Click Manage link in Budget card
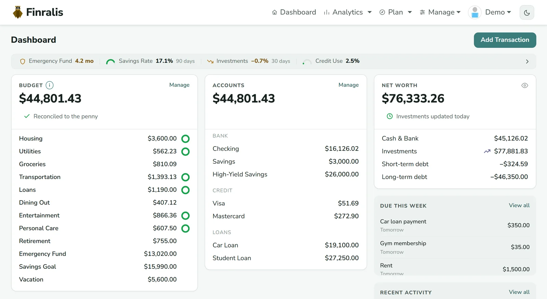The width and height of the screenshot is (547, 299). [x=179, y=85]
